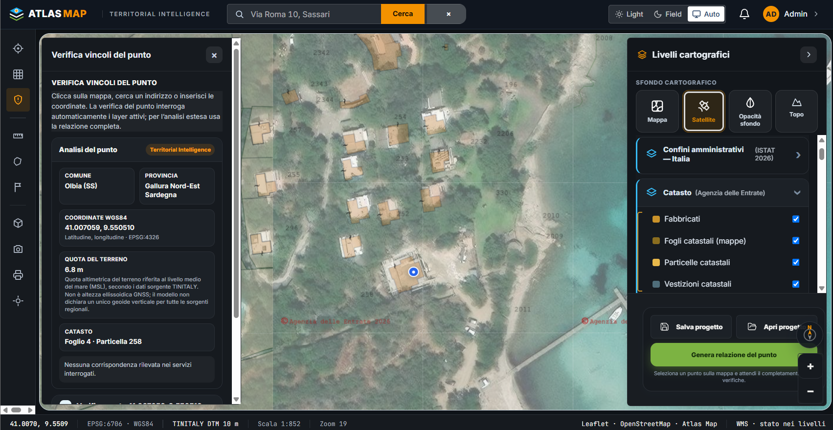Open the camera snapshot tool
This screenshot has height=430, width=833.
(x=18, y=249)
